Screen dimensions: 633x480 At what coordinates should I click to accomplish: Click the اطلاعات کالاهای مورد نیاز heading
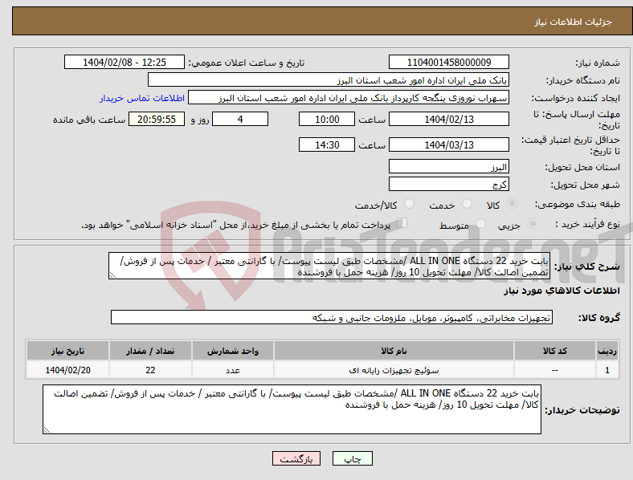click(x=562, y=291)
